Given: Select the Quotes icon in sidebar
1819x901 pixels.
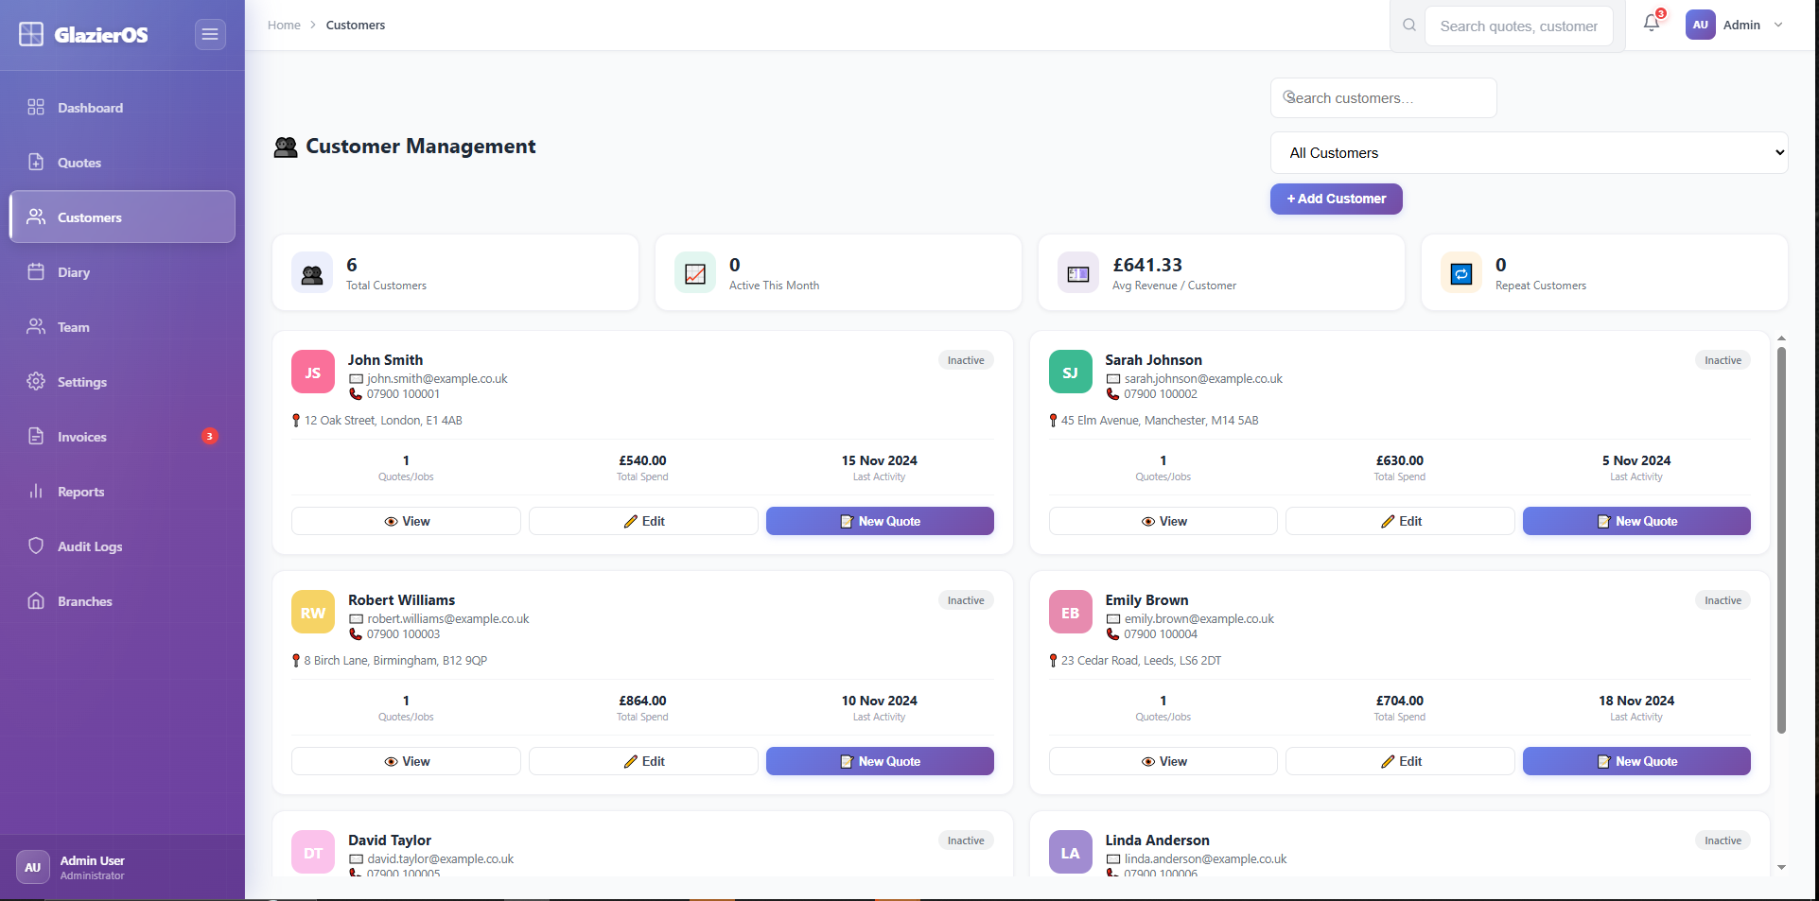Looking at the screenshot, I should point(36,162).
